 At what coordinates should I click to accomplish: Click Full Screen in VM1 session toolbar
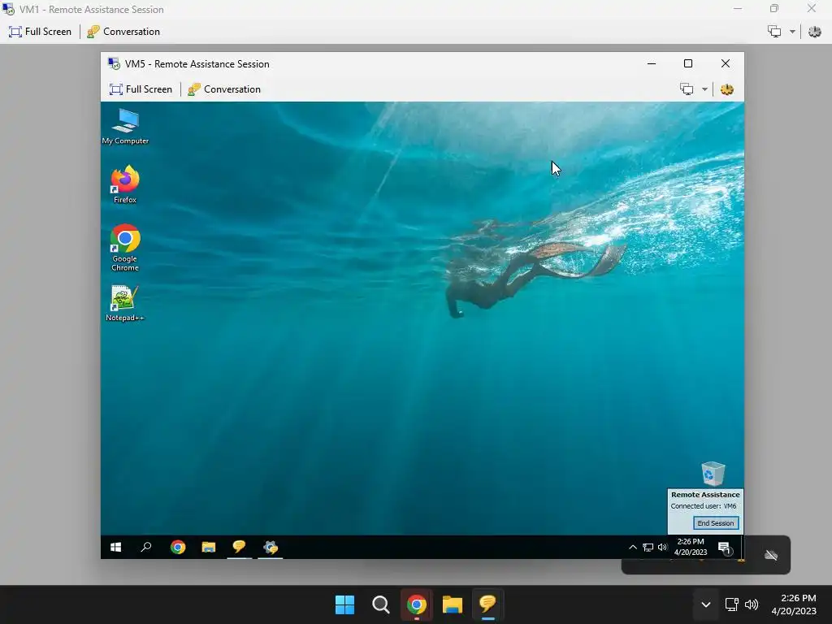40,32
